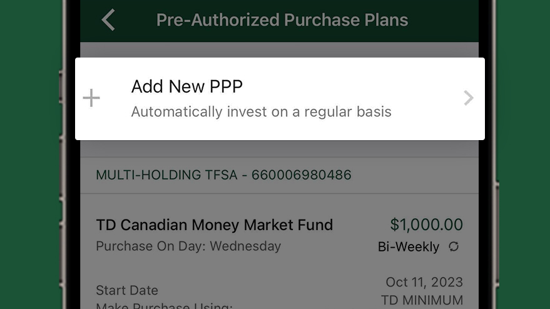Click the TD MINIMUM account text

422,300
